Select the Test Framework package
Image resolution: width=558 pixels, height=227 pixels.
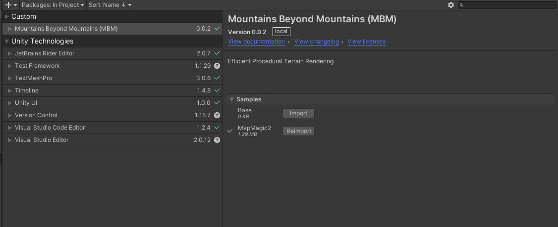click(x=112, y=66)
